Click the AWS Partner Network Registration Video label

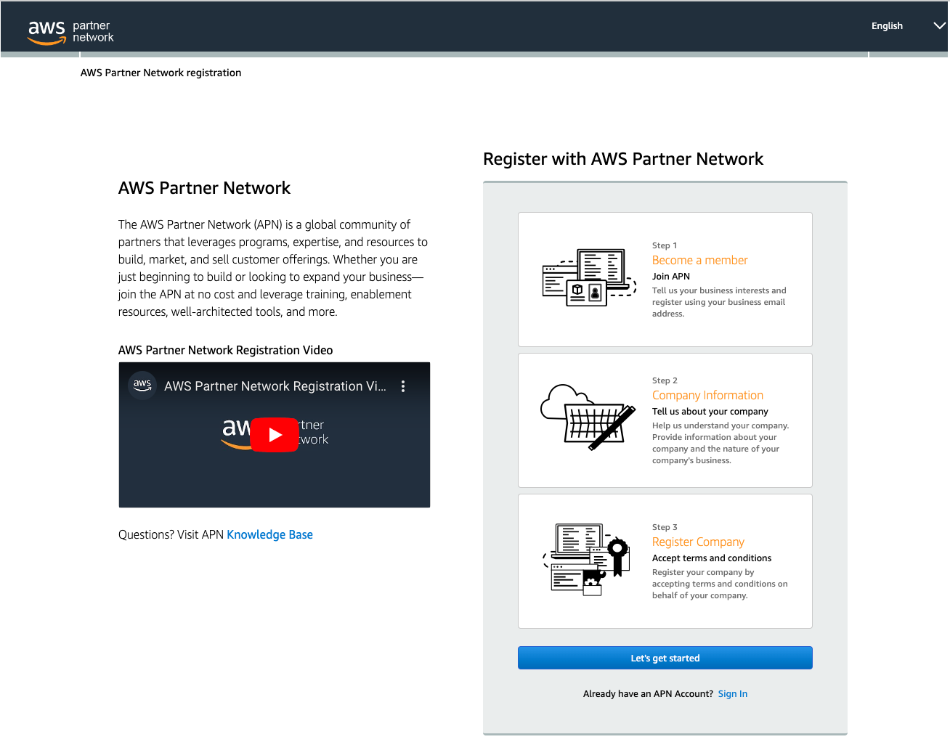coord(225,350)
